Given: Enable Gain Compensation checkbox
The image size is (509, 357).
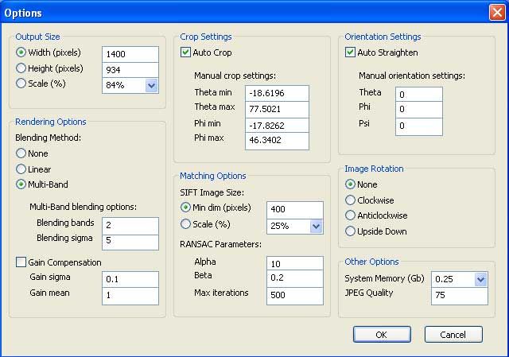Looking at the screenshot, I should [x=21, y=262].
